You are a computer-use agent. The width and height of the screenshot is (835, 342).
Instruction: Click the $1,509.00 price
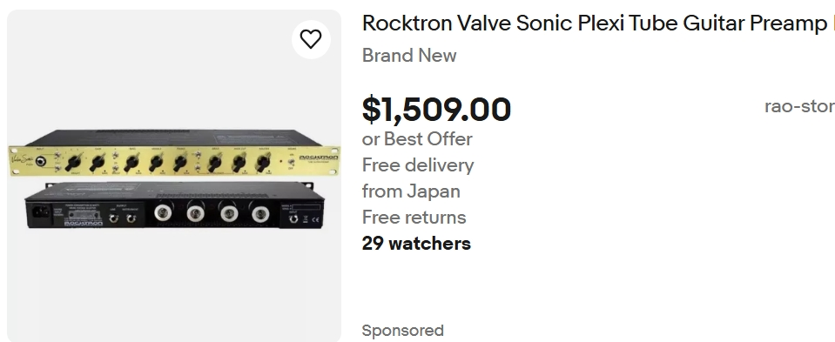coord(436,109)
